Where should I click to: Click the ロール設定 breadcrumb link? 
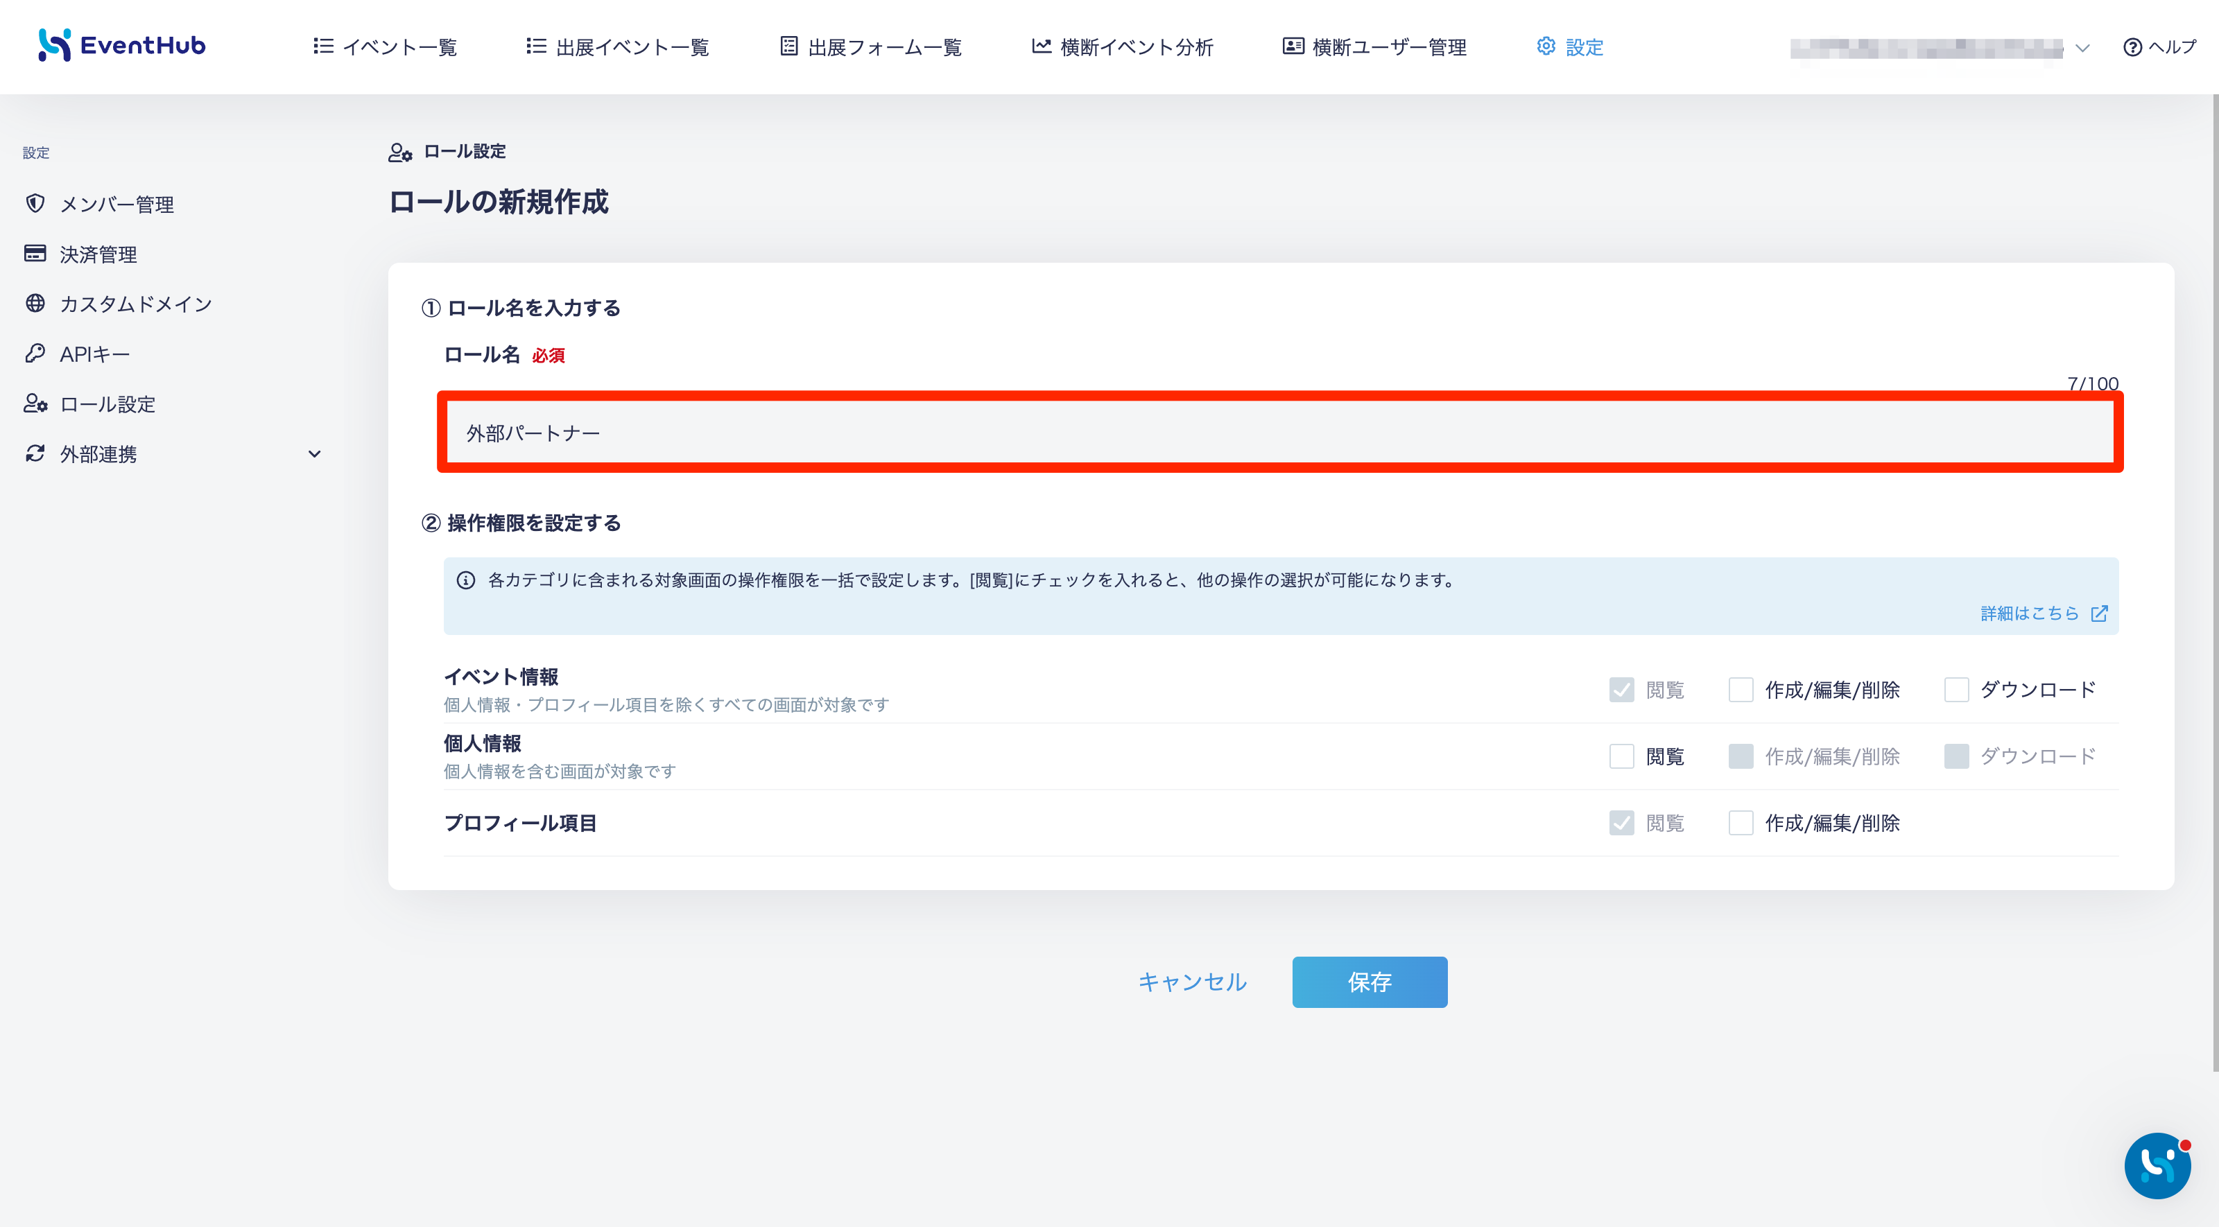click(447, 152)
